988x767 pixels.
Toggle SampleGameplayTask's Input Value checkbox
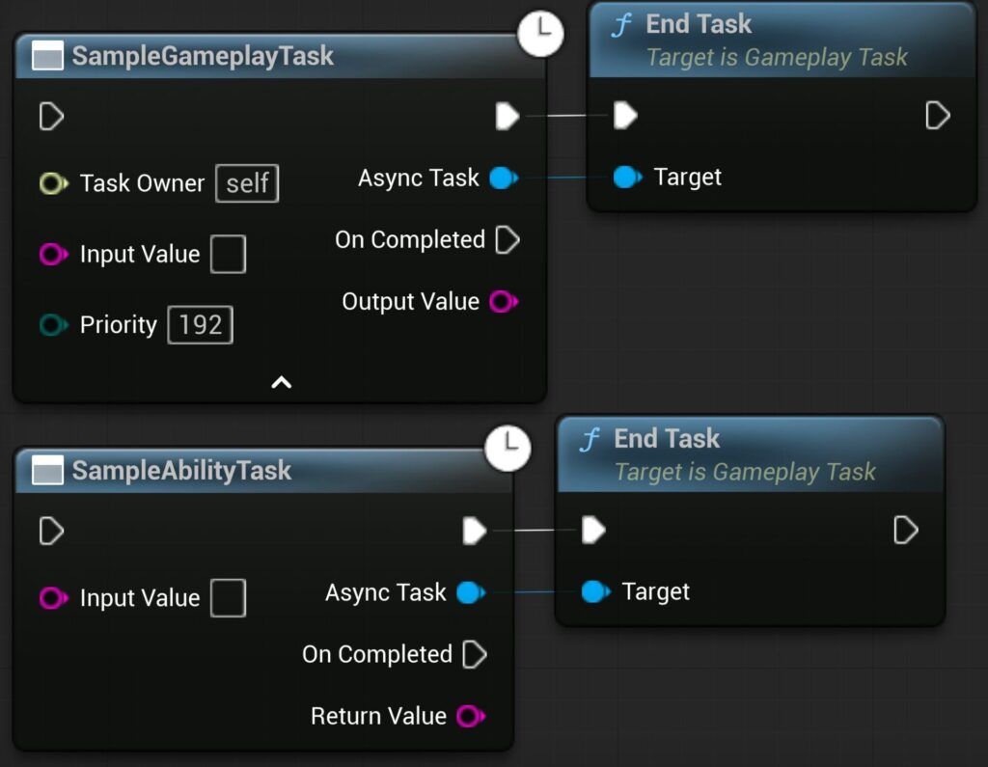(229, 255)
